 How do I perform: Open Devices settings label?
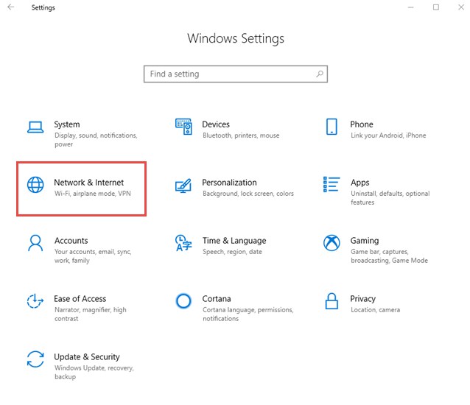pyautogui.click(x=216, y=124)
